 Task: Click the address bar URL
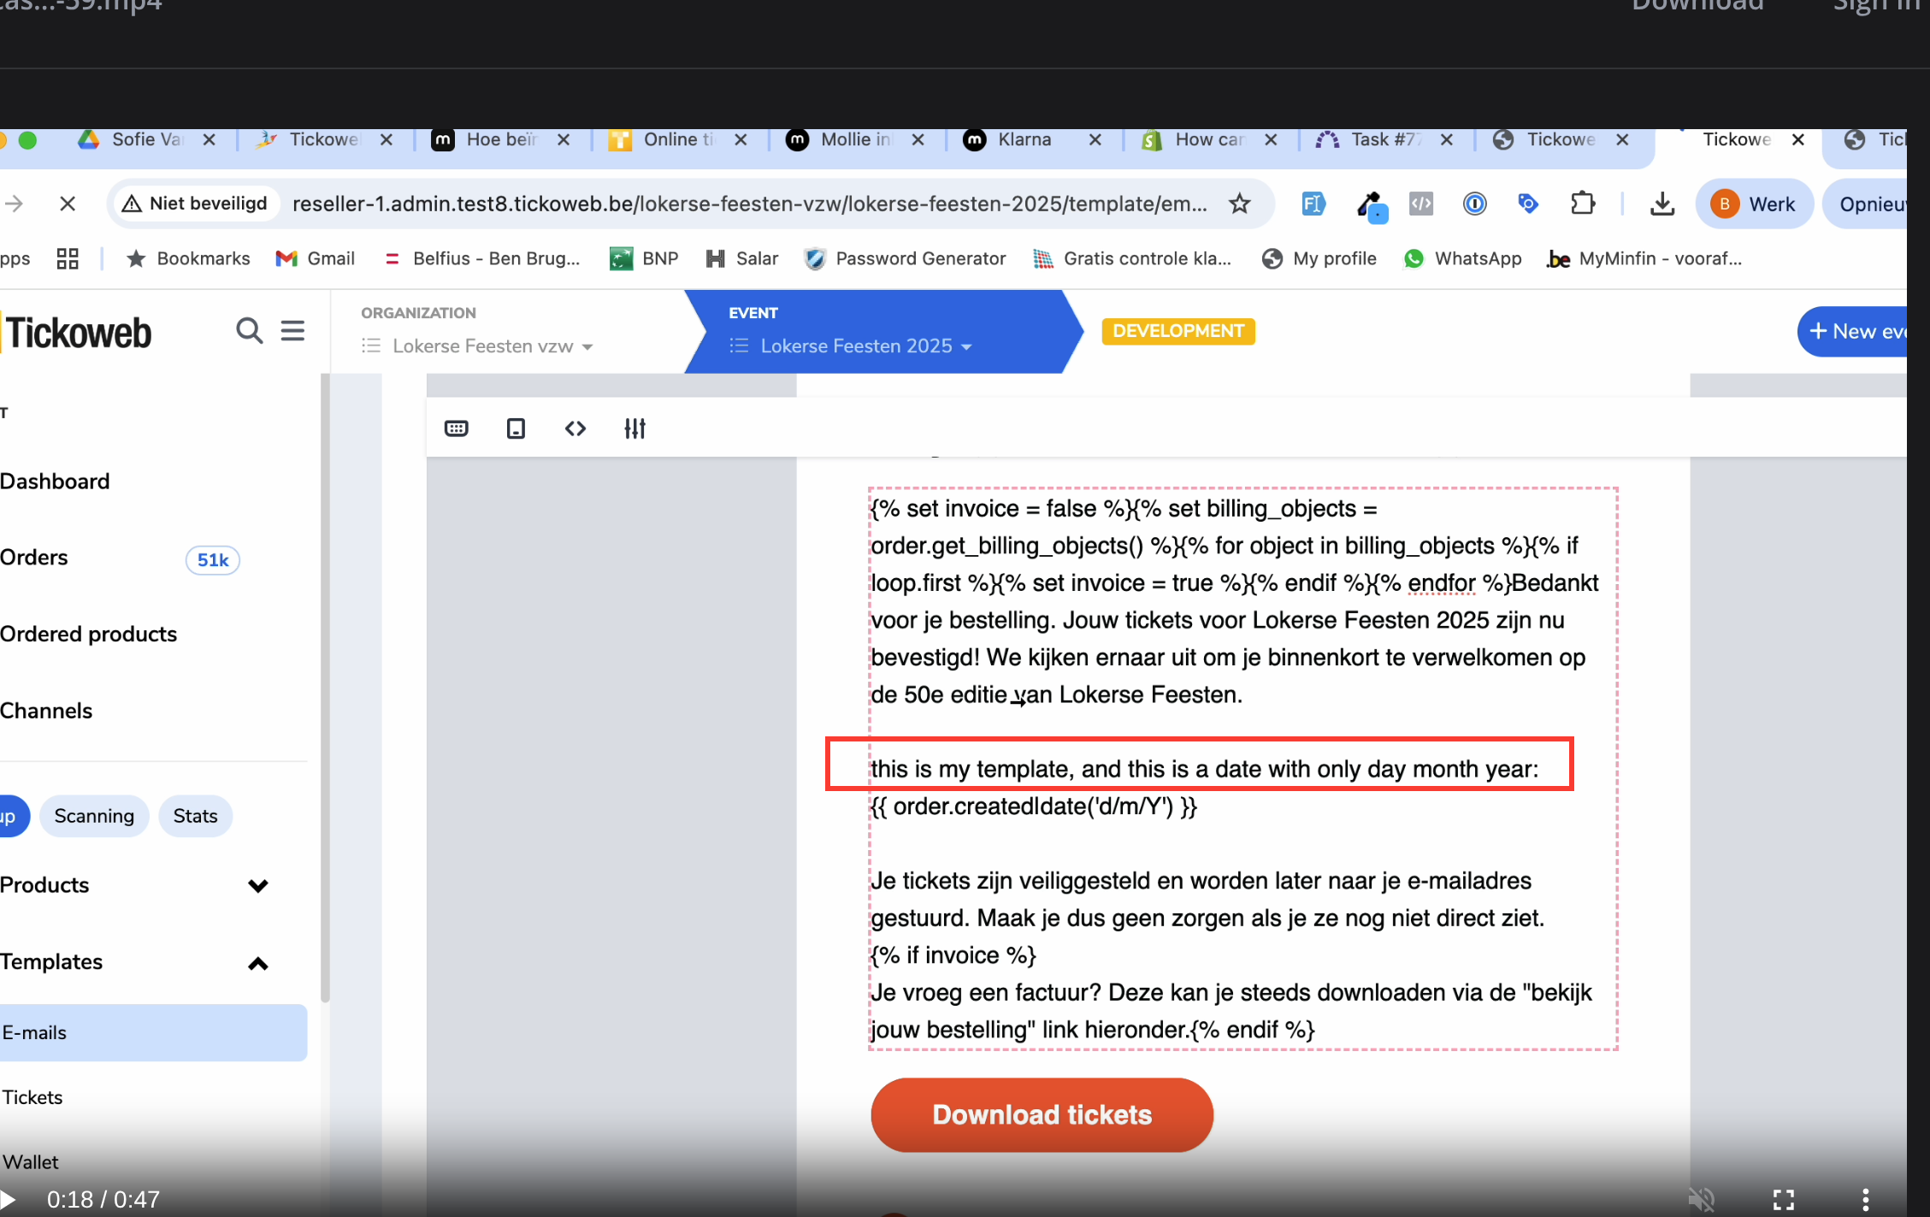(749, 204)
